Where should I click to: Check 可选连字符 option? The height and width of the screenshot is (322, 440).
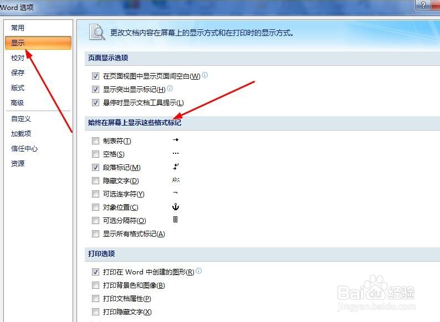tap(95, 194)
